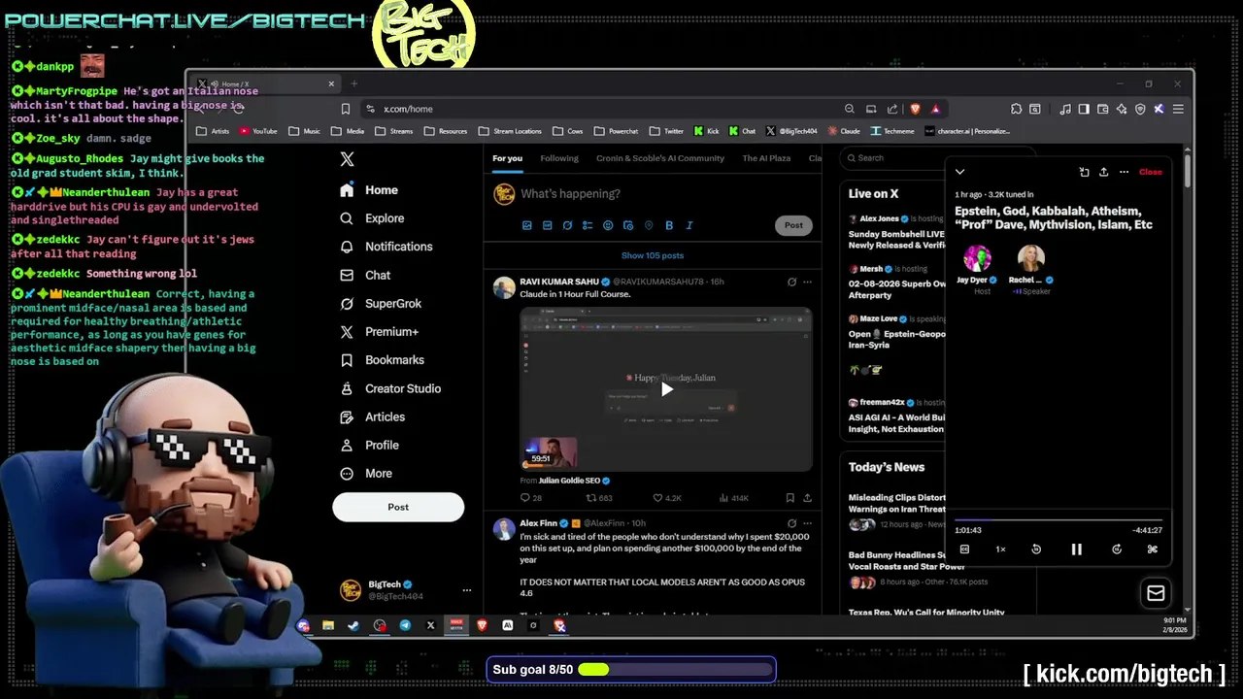Screen dimensions: 1243x699
Task: Bookmark Ravi Kumar Sahu's post
Action: pyautogui.click(x=791, y=498)
